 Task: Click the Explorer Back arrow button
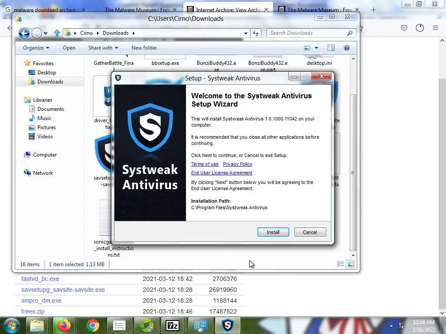tap(24, 33)
